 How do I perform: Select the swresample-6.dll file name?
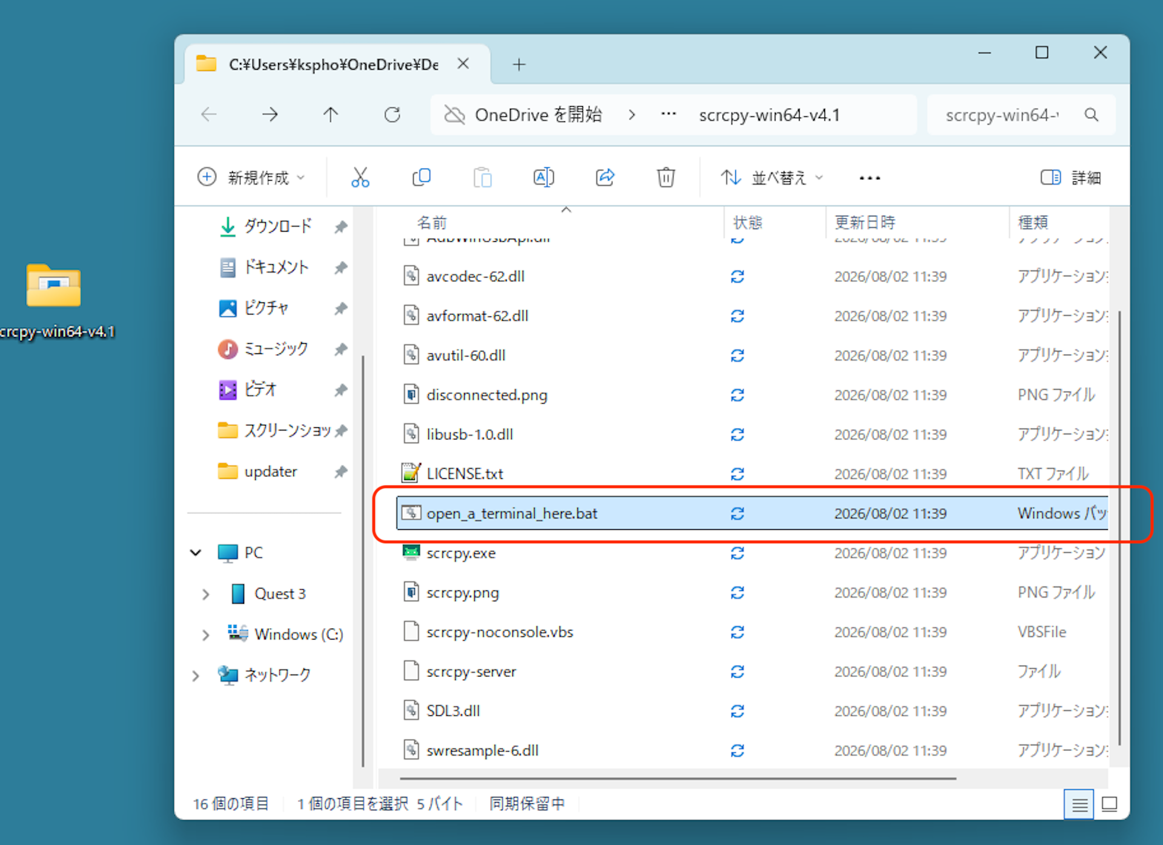pos(482,750)
